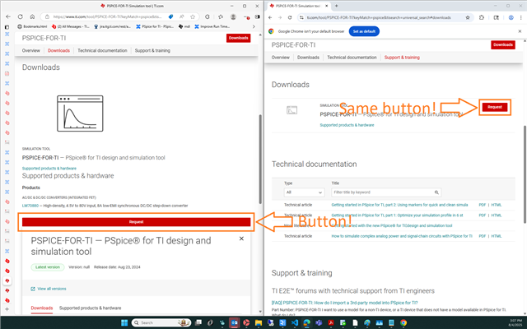This screenshot has width=527, height=329.
Task: Open Google Chrome icon on taskbar
Action: 403,322
